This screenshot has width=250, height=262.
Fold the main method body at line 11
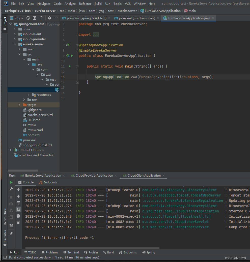77,67
